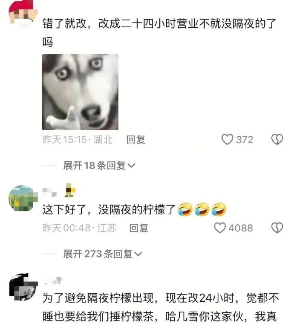This screenshot has height=326, width=294.
Task: Open the green landscape avatar's profile
Action: tap(23, 198)
